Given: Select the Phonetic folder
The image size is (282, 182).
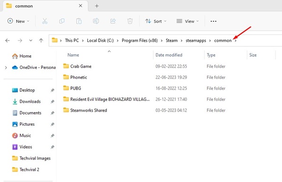Looking at the screenshot, I should point(78,77).
